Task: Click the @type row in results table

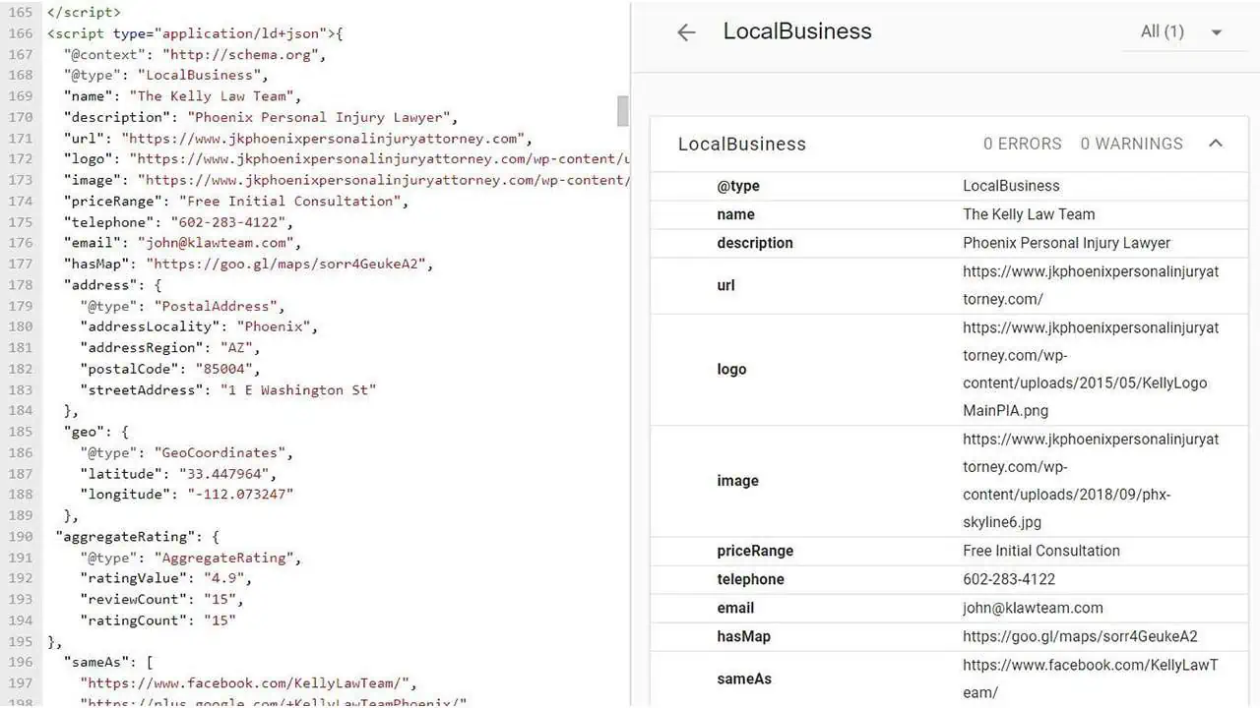Action: (x=949, y=186)
